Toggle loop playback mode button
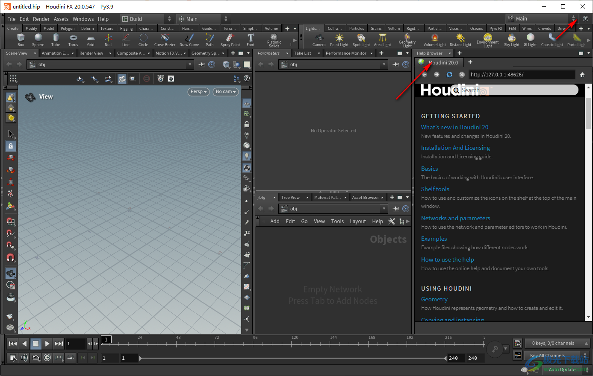The width and height of the screenshot is (593, 376). [x=36, y=358]
